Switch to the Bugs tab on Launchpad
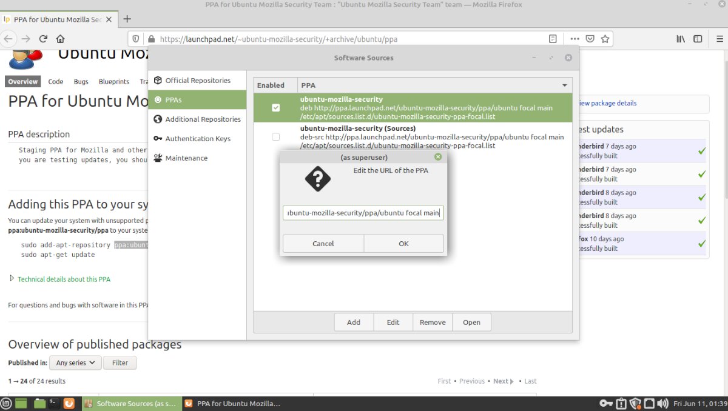The width and height of the screenshot is (728, 411). pyautogui.click(x=81, y=81)
